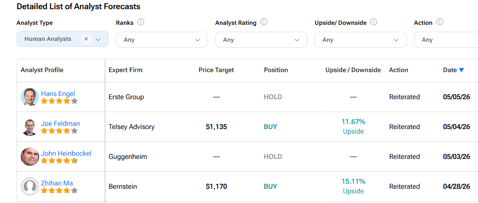Open the Action filter dropdown
478x203 pixels.
(446, 40)
